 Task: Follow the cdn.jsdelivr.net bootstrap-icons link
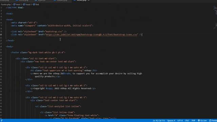(91, 35)
